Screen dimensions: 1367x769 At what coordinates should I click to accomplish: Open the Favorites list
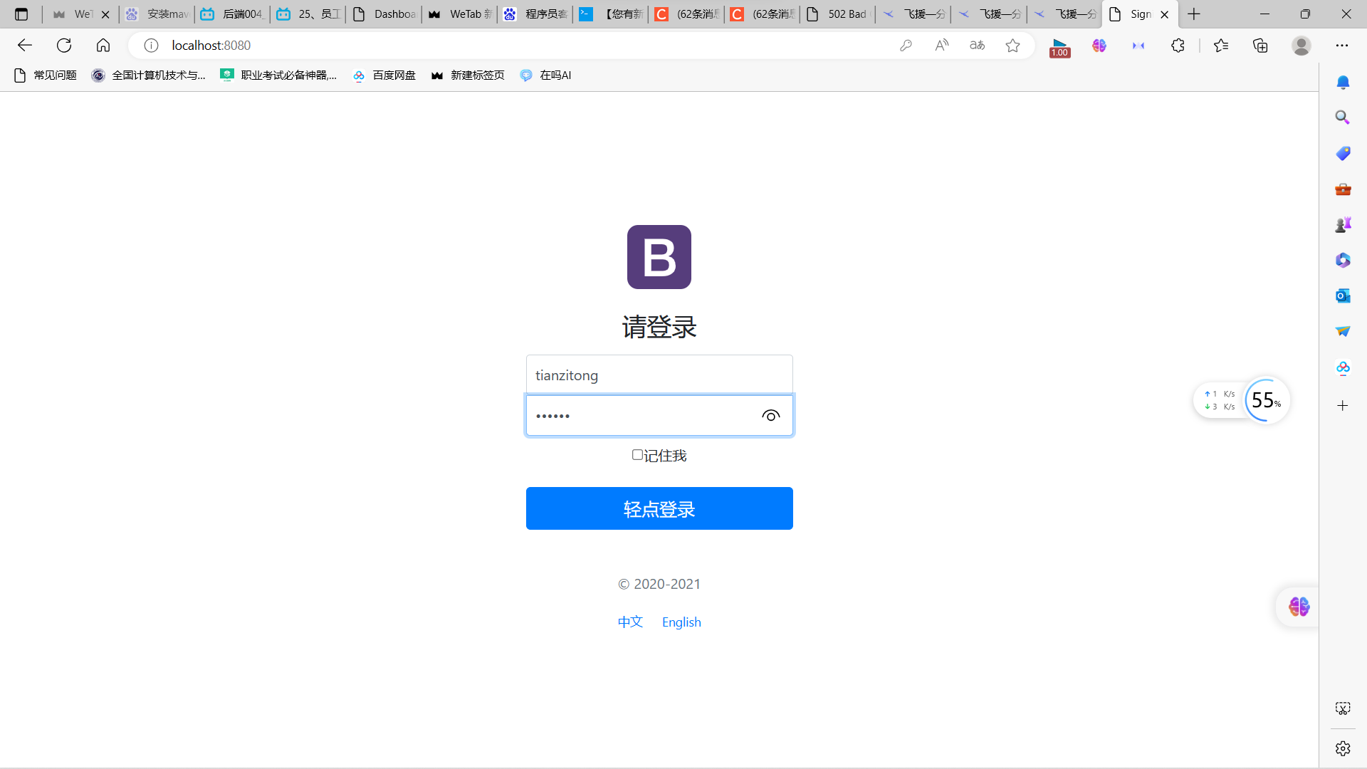tap(1221, 46)
